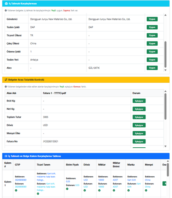Click the info icon before 'Yüklenen belgelerden elde edilen' note
Screen dimensions: 172x198
(6, 87)
